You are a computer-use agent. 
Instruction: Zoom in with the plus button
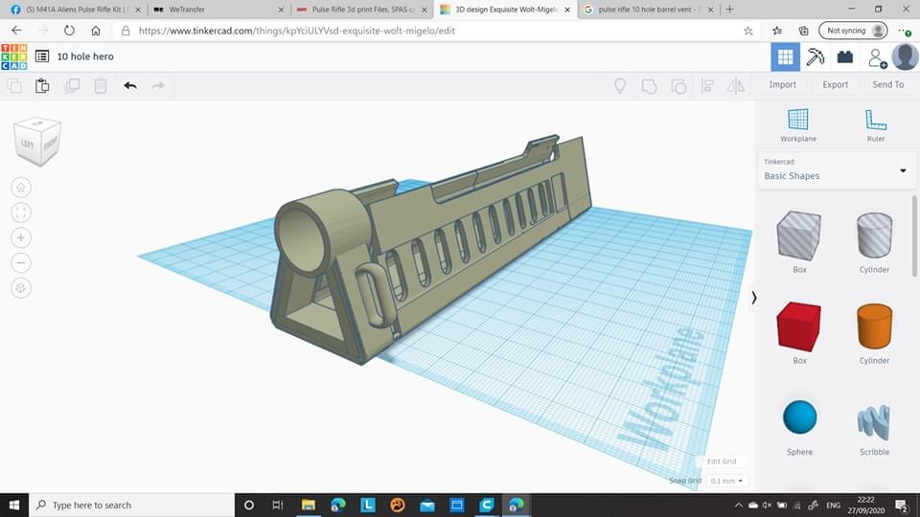tap(21, 238)
